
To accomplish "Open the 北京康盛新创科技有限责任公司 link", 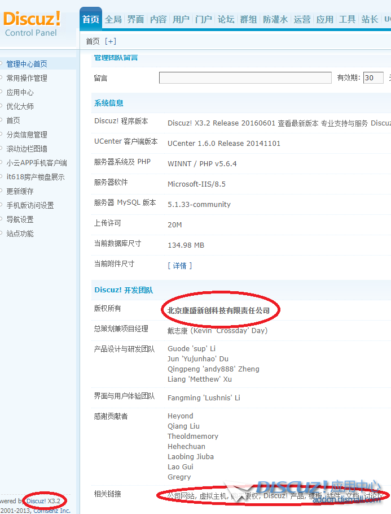I will (218, 310).
